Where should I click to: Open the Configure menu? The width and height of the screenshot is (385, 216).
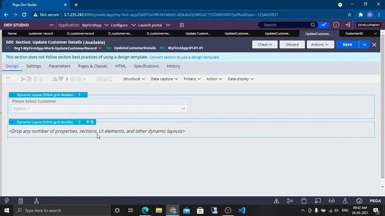(123, 25)
